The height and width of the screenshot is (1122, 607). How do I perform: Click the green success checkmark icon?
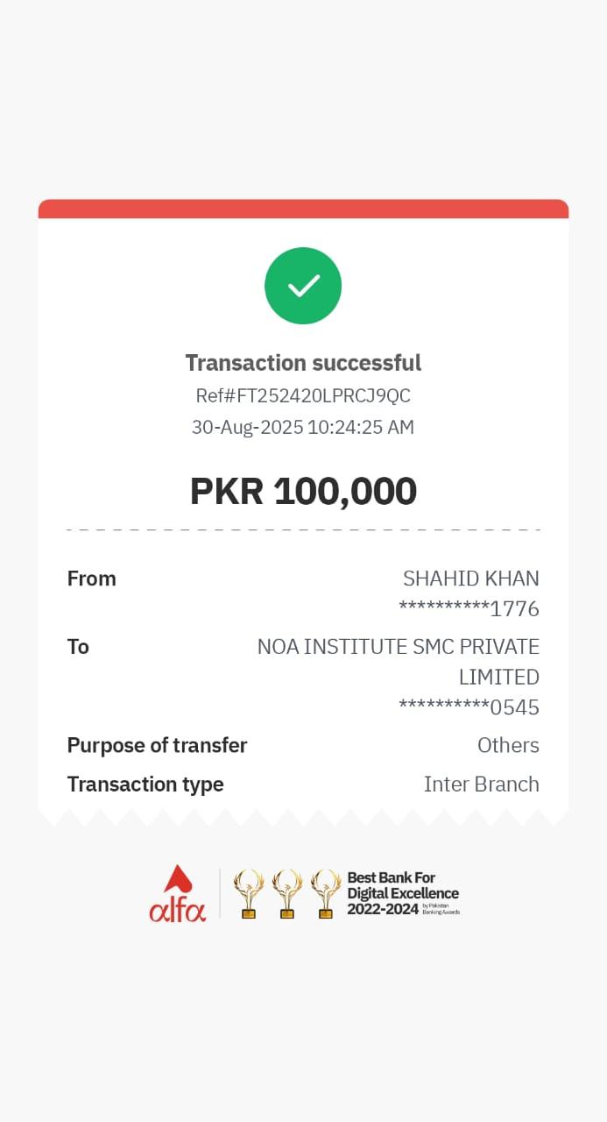click(x=303, y=286)
